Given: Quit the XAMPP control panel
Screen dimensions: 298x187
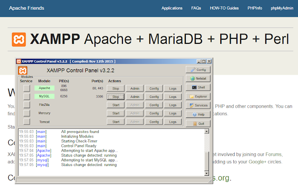Looking at the screenshot, I should click(198, 124).
